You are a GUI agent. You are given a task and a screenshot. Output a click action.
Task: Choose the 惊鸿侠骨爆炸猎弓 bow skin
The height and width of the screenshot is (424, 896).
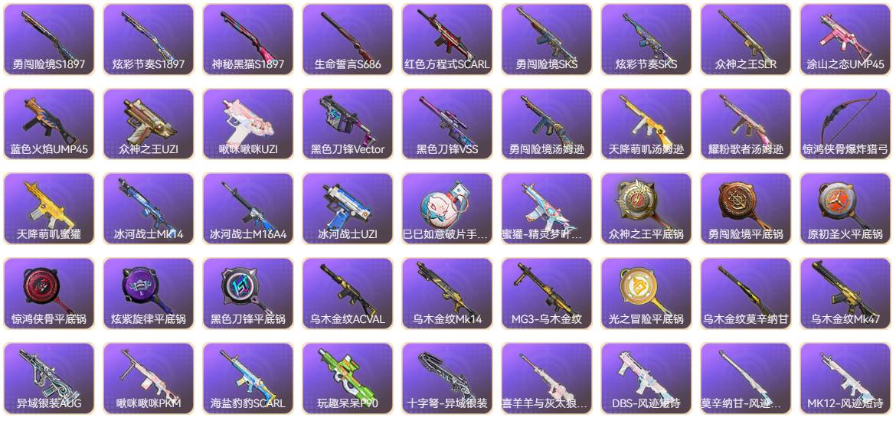tap(845, 124)
